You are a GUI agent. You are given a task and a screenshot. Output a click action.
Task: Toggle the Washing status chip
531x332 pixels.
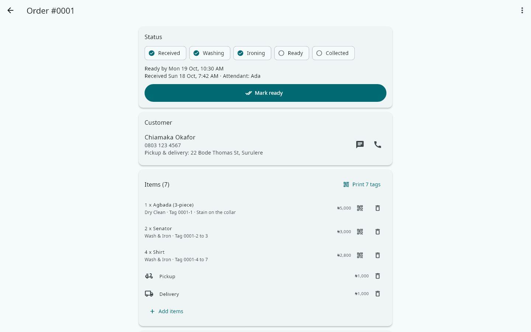[x=210, y=53]
